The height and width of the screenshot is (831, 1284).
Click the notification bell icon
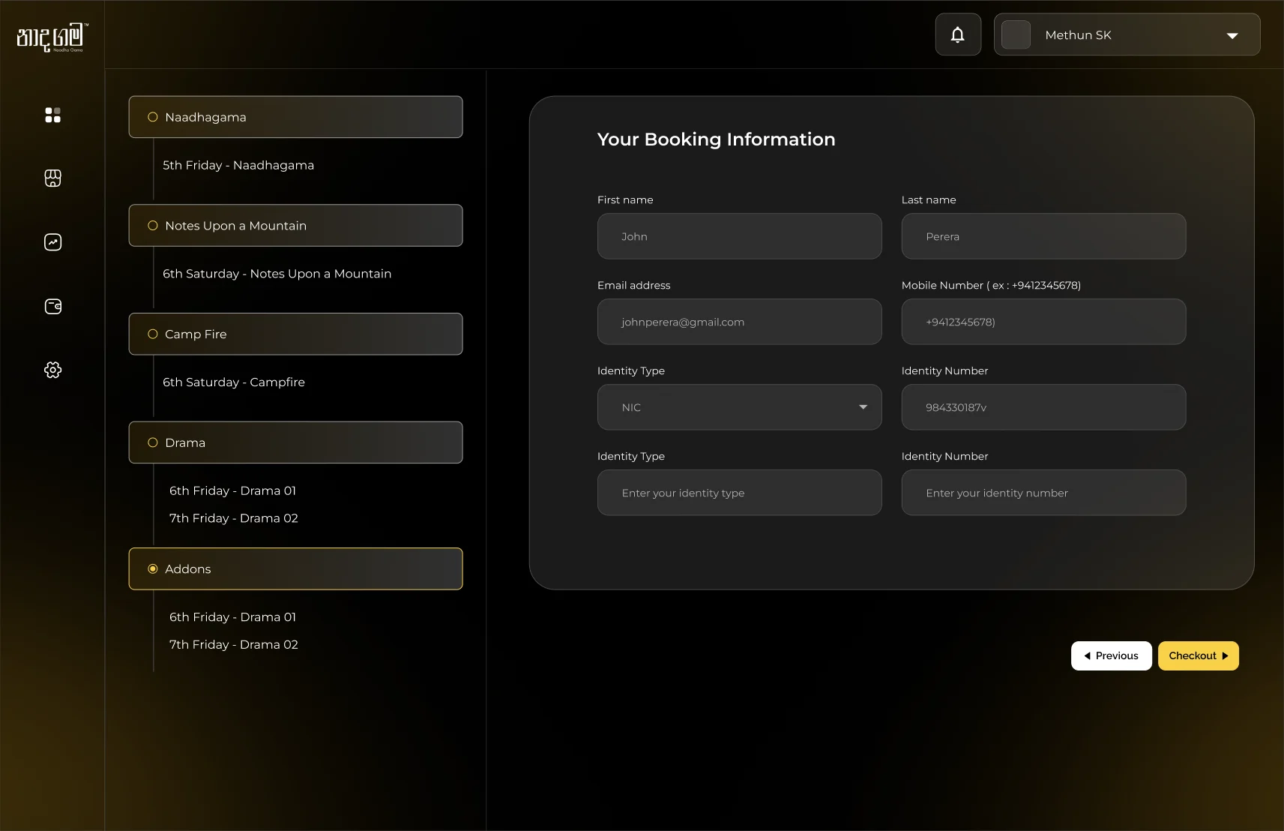coord(958,34)
